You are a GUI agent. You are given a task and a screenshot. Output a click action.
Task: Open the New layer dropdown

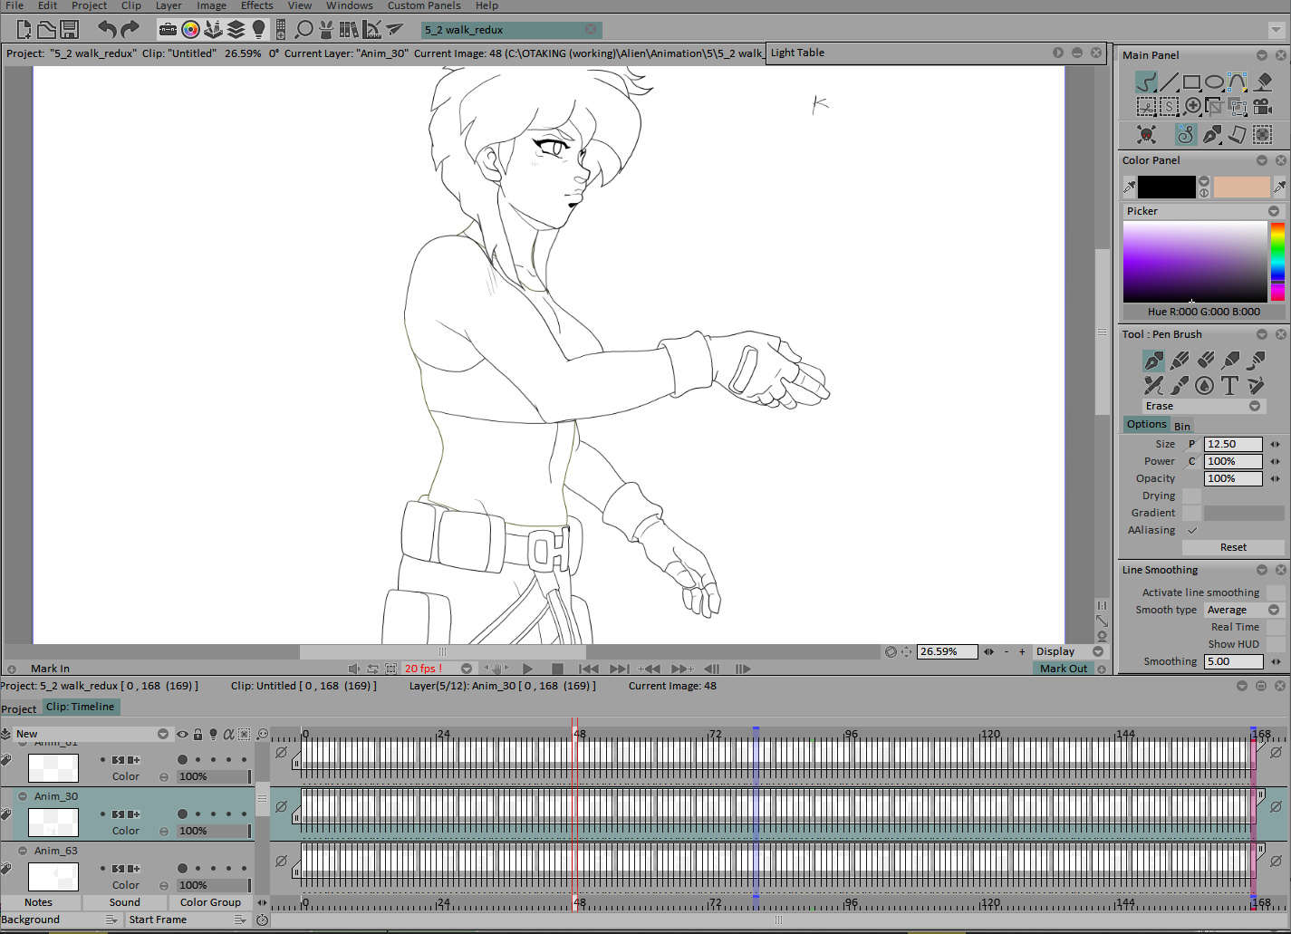[x=92, y=734]
